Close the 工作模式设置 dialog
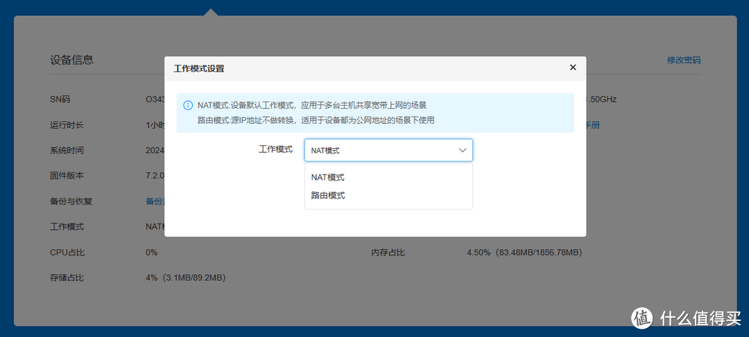The height and width of the screenshot is (337, 749). coord(573,67)
